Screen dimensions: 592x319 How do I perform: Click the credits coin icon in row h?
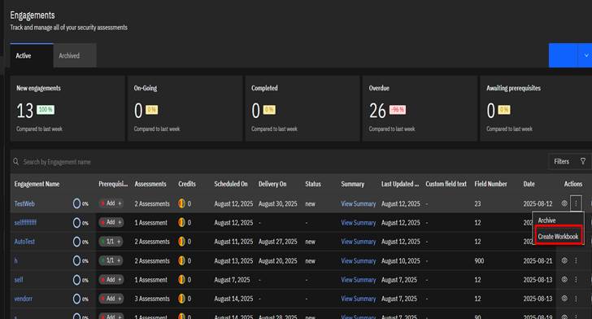tap(181, 260)
